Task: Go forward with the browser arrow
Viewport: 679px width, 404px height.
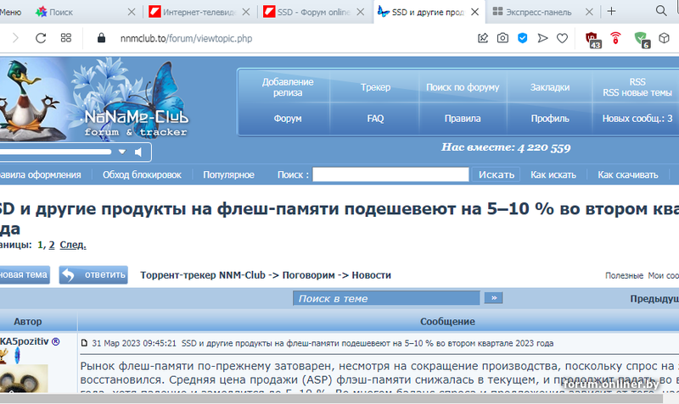Action: click(15, 38)
